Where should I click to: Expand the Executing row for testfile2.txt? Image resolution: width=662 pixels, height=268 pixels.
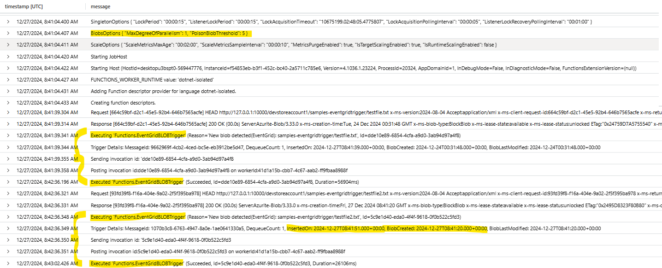tap(8, 217)
